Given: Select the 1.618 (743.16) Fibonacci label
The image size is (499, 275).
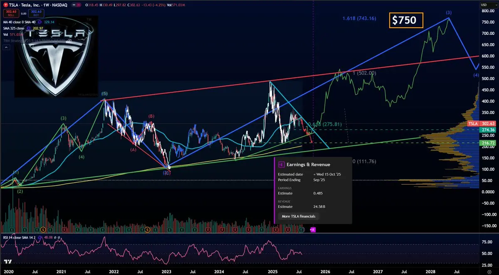Looking at the screenshot, I should (x=359, y=19).
